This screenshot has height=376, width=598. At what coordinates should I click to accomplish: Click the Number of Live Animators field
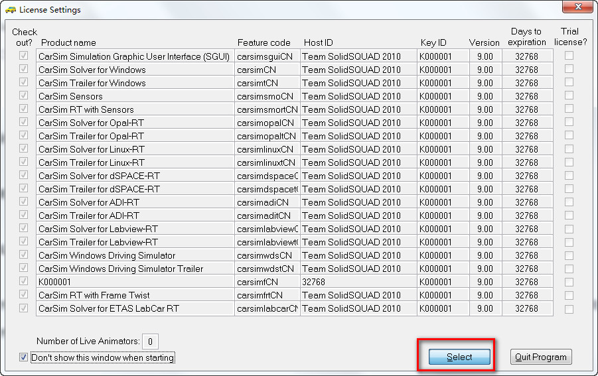[150, 342]
